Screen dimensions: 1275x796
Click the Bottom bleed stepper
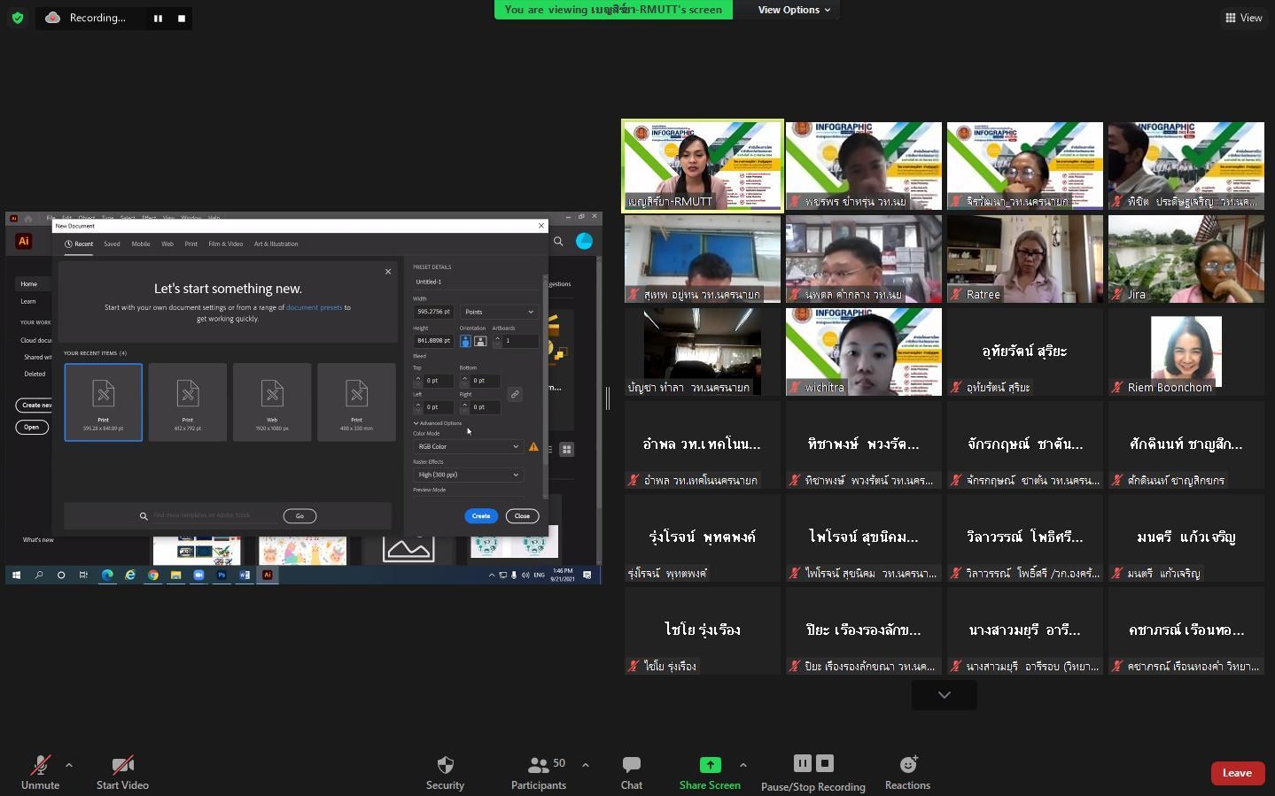coord(464,381)
